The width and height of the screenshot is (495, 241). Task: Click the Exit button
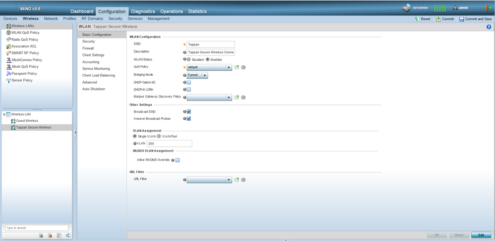click(480, 235)
